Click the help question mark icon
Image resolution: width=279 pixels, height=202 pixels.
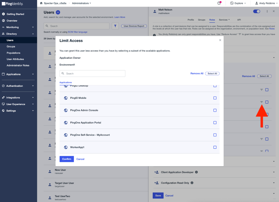[219, 3]
